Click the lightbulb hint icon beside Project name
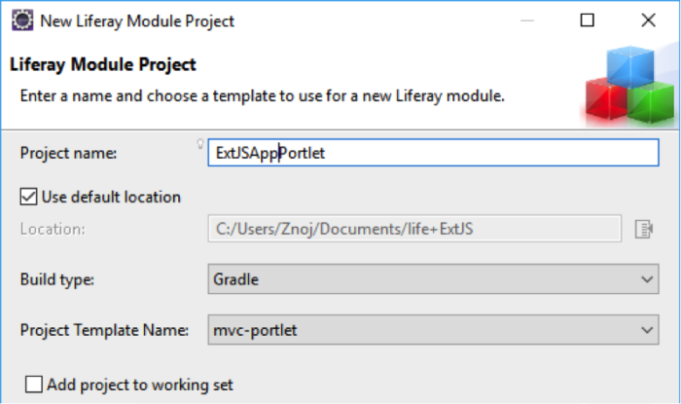This screenshot has height=404, width=681. (x=200, y=144)
